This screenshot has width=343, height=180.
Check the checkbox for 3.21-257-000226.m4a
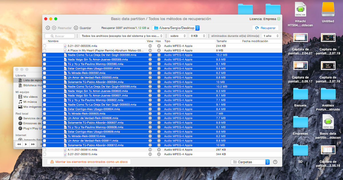click(x=44, y=45)
